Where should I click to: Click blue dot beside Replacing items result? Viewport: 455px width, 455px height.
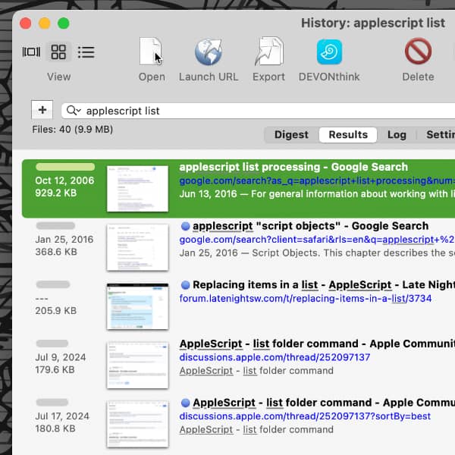coord(186,285)
